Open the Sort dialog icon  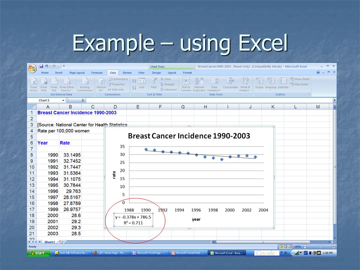[x=142, y=84]
